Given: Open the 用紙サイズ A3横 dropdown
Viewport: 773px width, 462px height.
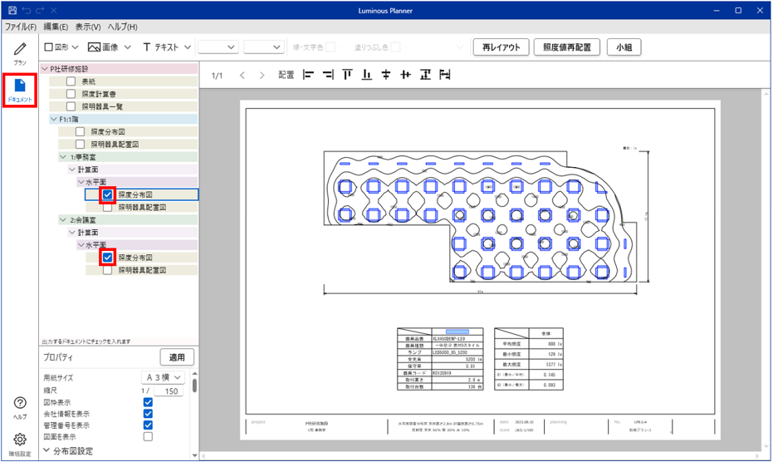Looking at the screenshot, I should pos(163,377).
